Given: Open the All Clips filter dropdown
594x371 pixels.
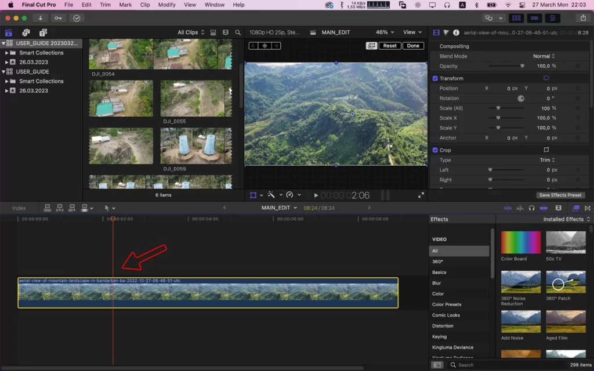Looking at the screenshot, I should pos(191,32).
